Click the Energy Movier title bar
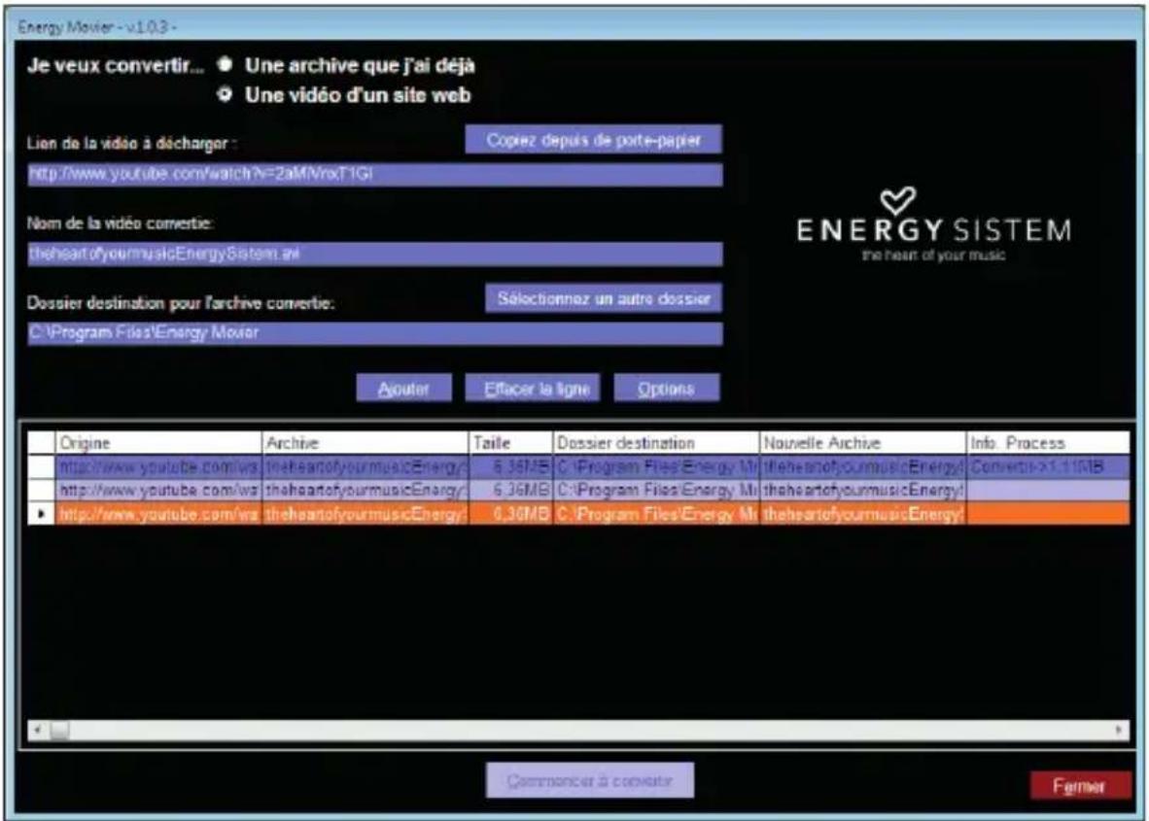Viewport: 1149px width, 821px height. tap(389, 17)
